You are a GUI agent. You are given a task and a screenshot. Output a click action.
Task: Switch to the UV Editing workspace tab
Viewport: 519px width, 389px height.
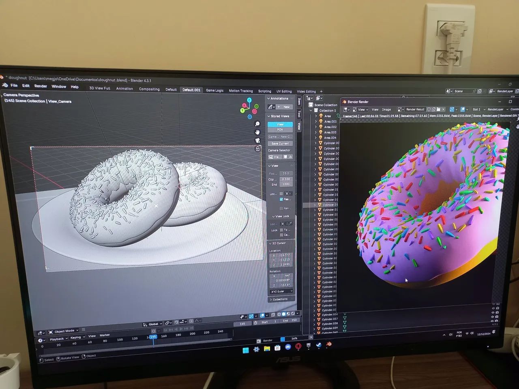pos(284,91)
